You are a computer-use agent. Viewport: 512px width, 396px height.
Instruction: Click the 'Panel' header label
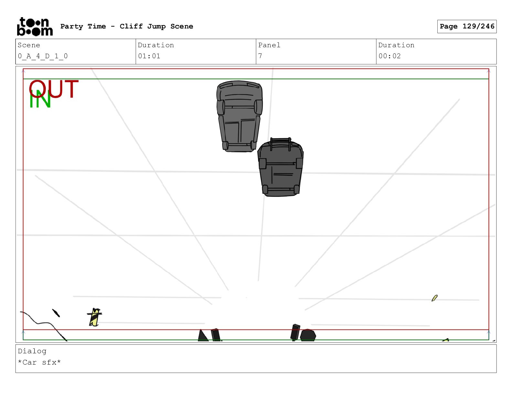(269, 45)
